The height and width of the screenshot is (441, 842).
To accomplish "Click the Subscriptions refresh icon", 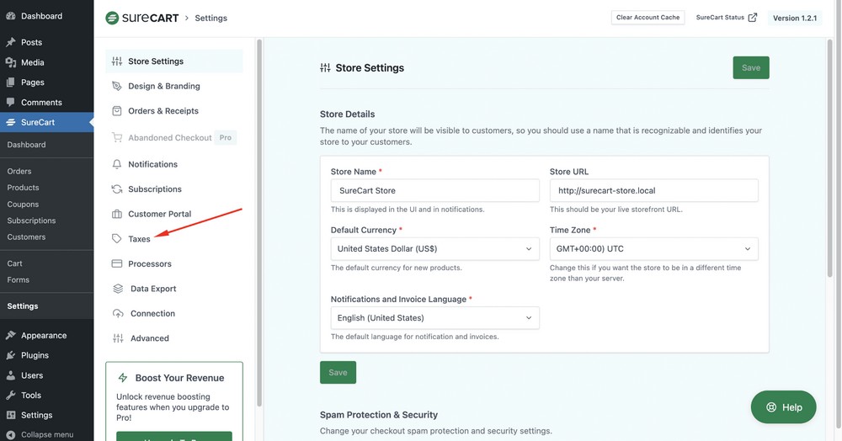I will 117,189.
